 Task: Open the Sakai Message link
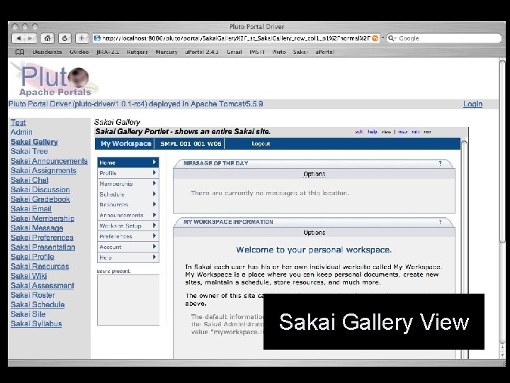(37, 228)
